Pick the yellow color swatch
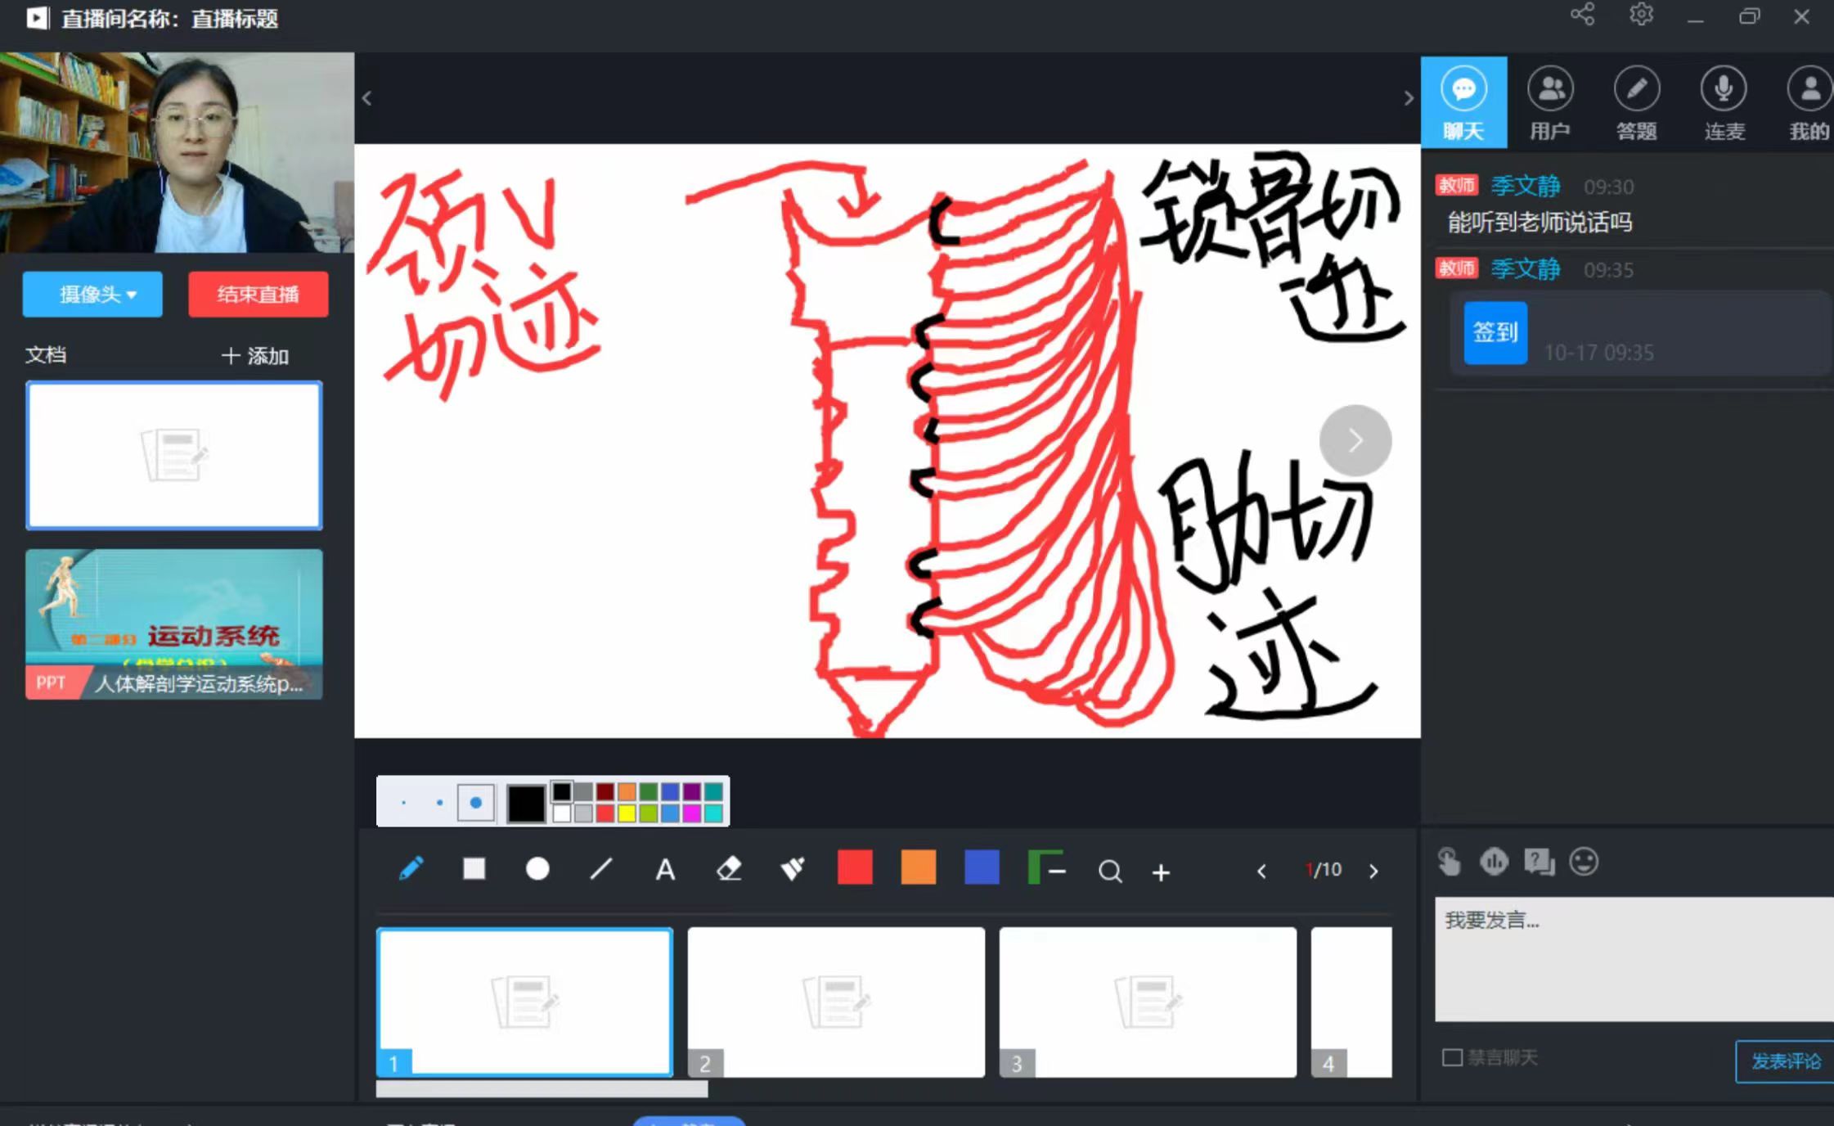The image size is (1834, 1126). pyautogui.click(x=627, y=815)
